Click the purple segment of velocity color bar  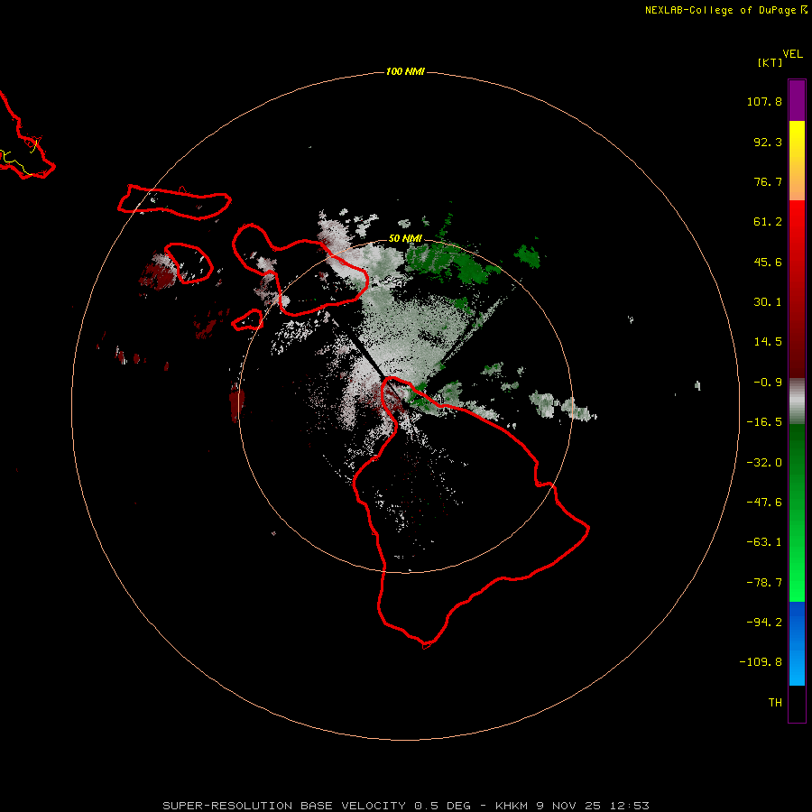(797, 100)
